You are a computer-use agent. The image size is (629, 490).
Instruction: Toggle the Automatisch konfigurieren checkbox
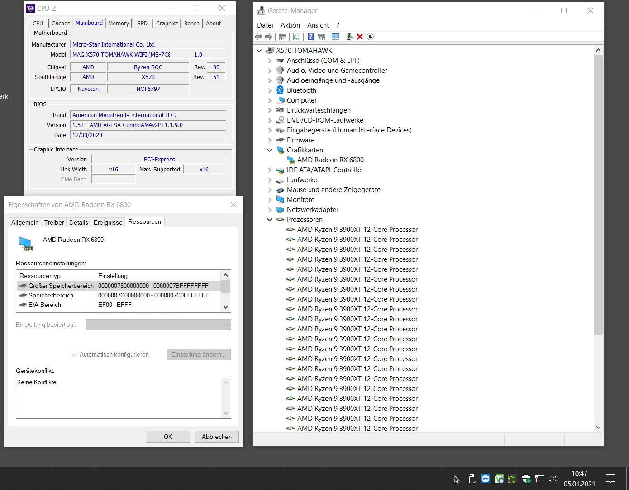75,354
